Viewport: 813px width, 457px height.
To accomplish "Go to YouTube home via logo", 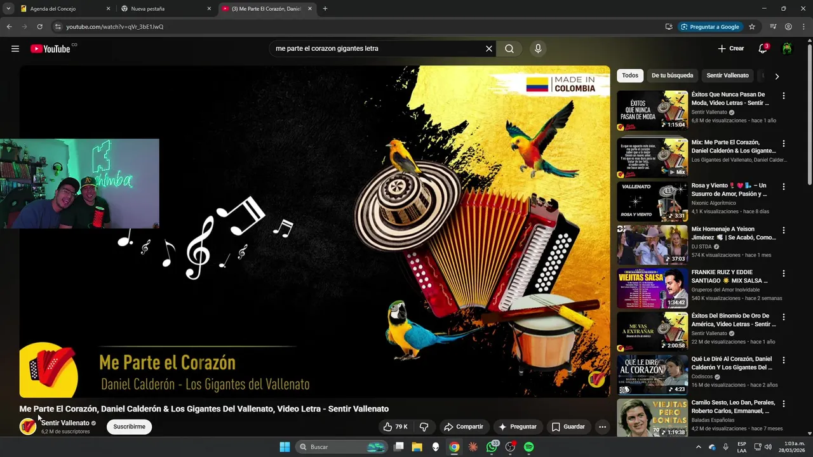I will [x=50, y=49].
